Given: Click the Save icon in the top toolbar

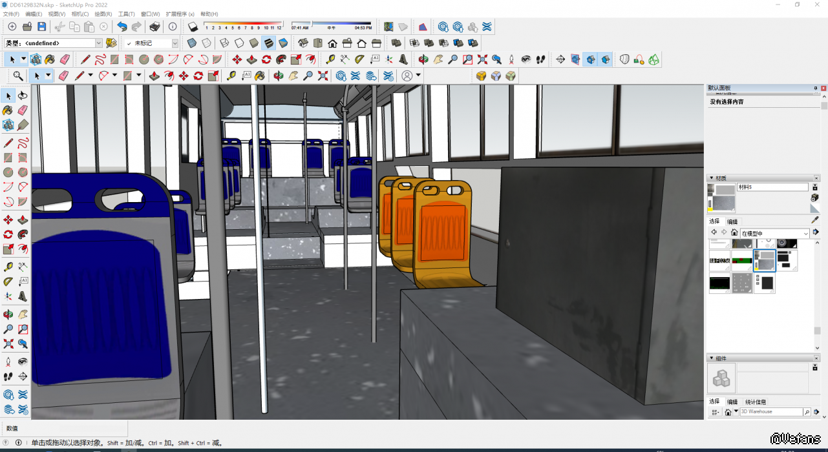Looking at the screenshot, I should (41, 26).
